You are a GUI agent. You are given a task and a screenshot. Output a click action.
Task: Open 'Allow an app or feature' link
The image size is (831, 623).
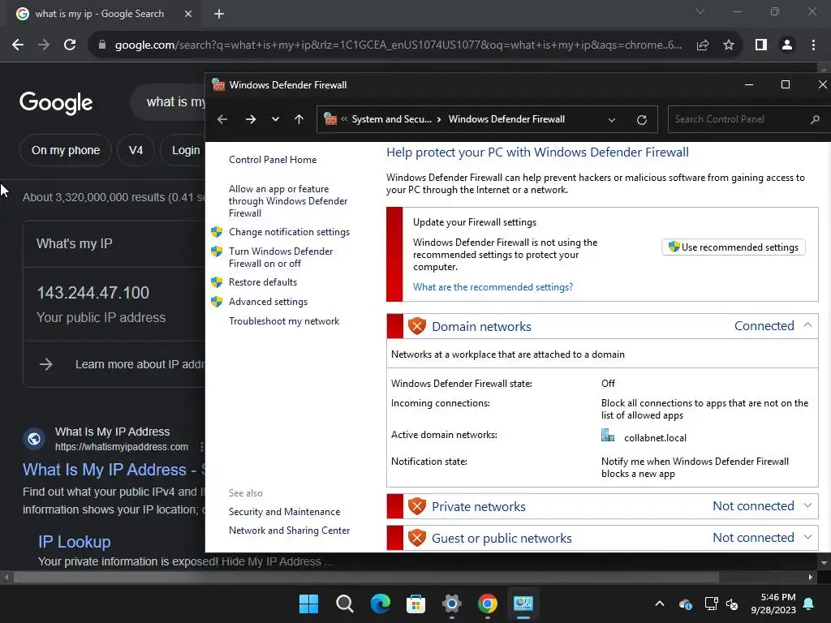(288, 201)
